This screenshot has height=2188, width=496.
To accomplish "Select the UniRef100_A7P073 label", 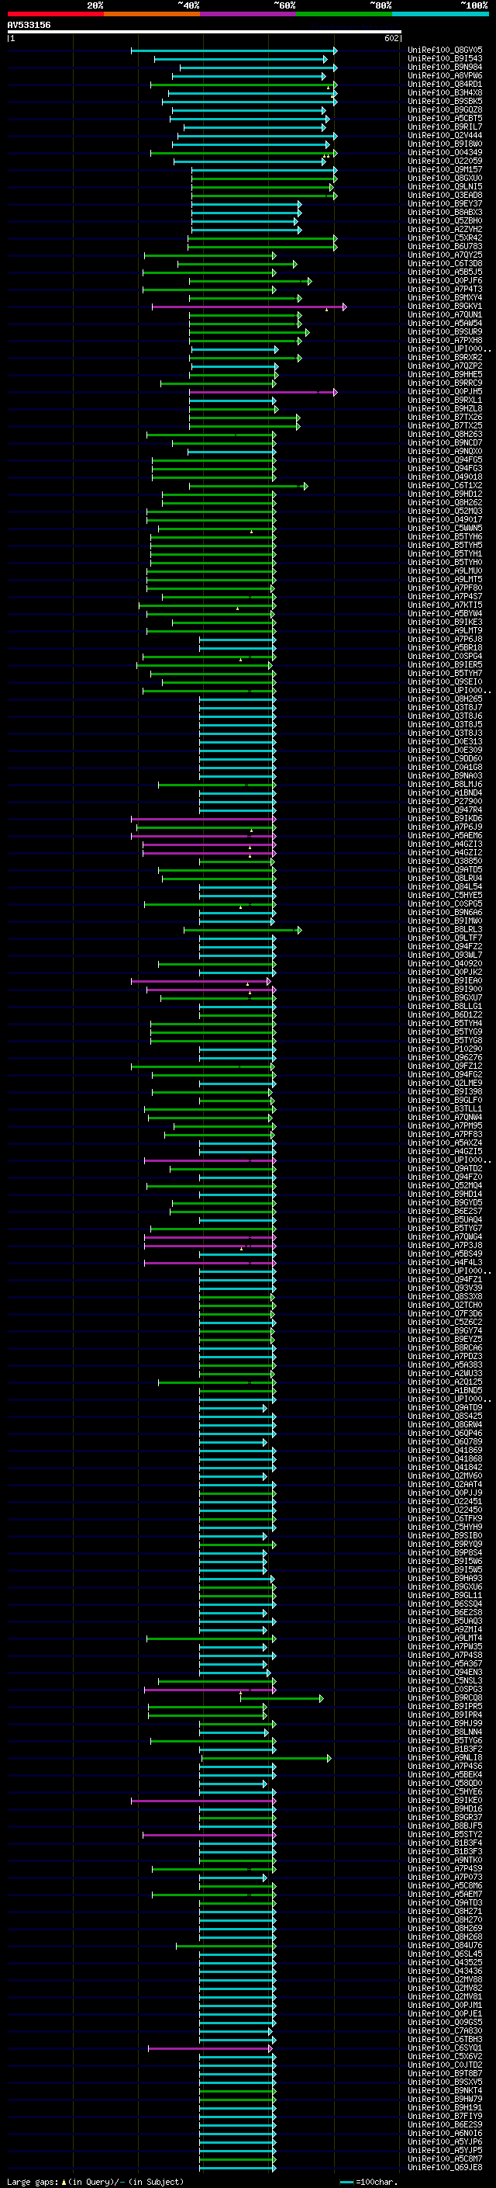I will point(445,1877).
